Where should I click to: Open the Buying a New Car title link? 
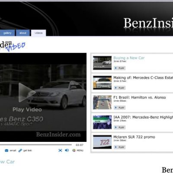click(129, 58)
